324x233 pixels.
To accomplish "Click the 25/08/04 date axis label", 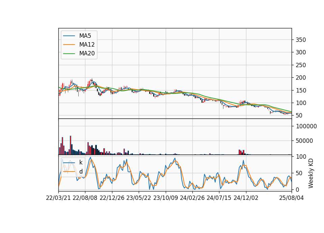I will [x=291, y=198].
